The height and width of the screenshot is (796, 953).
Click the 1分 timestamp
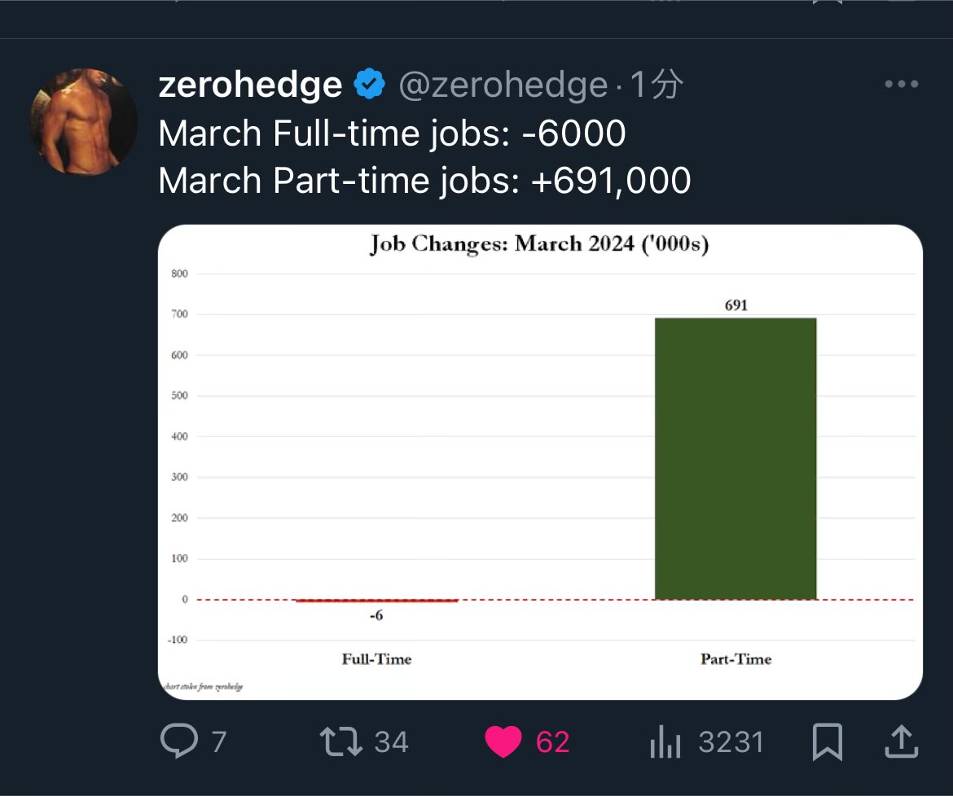[657, 84]
